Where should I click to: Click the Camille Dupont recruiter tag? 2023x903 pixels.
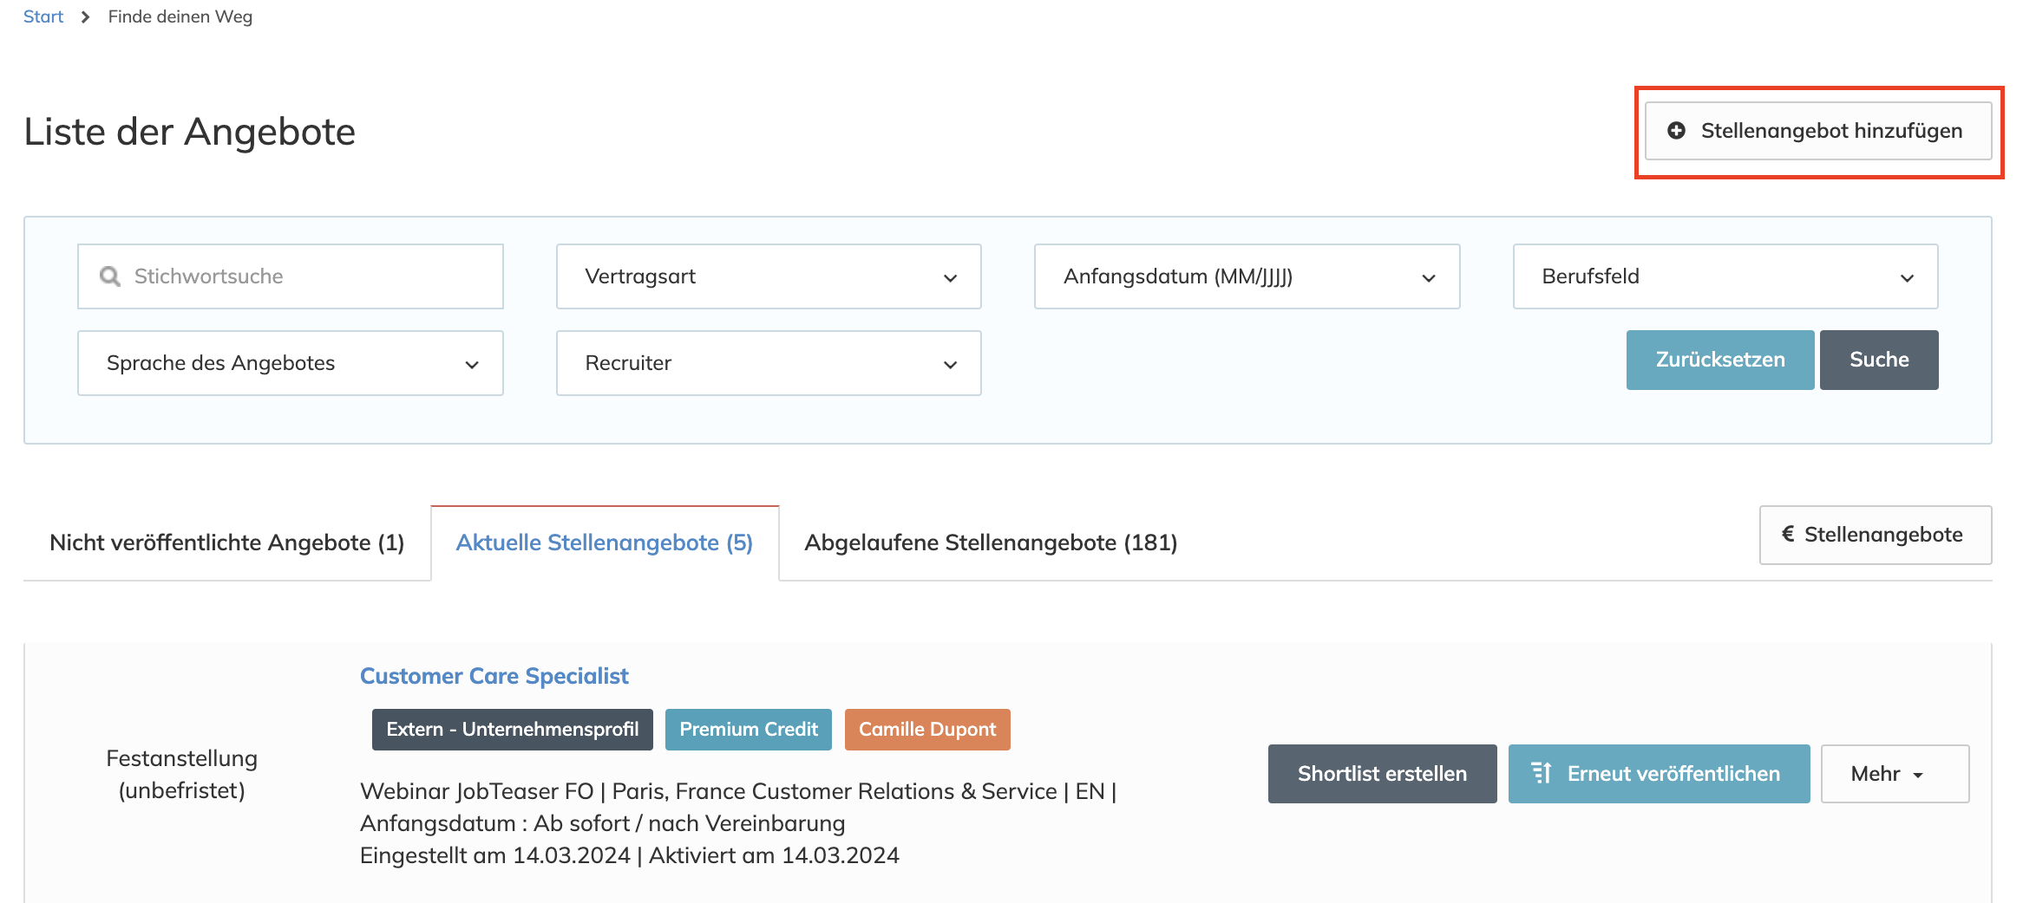926,729
